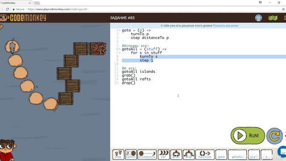Click code line 'grab()'
286x161 pixels.
click(128, 76)
